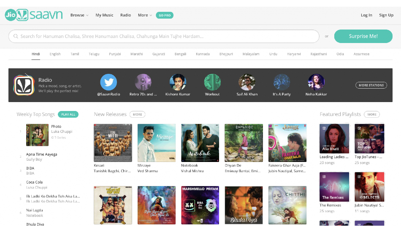Click the search magnifier icon
The image size is (401, 232).
coord(16,36)
